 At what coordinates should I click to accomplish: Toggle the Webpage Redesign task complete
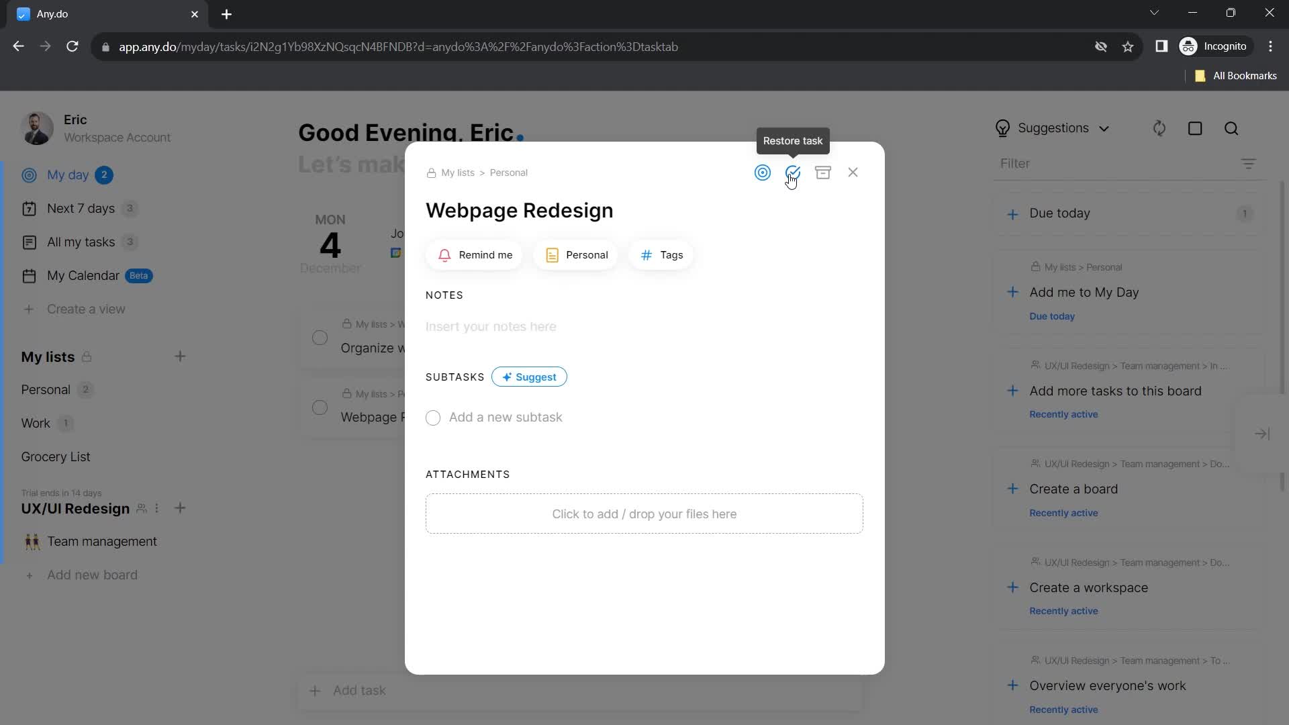coord(794,172)
